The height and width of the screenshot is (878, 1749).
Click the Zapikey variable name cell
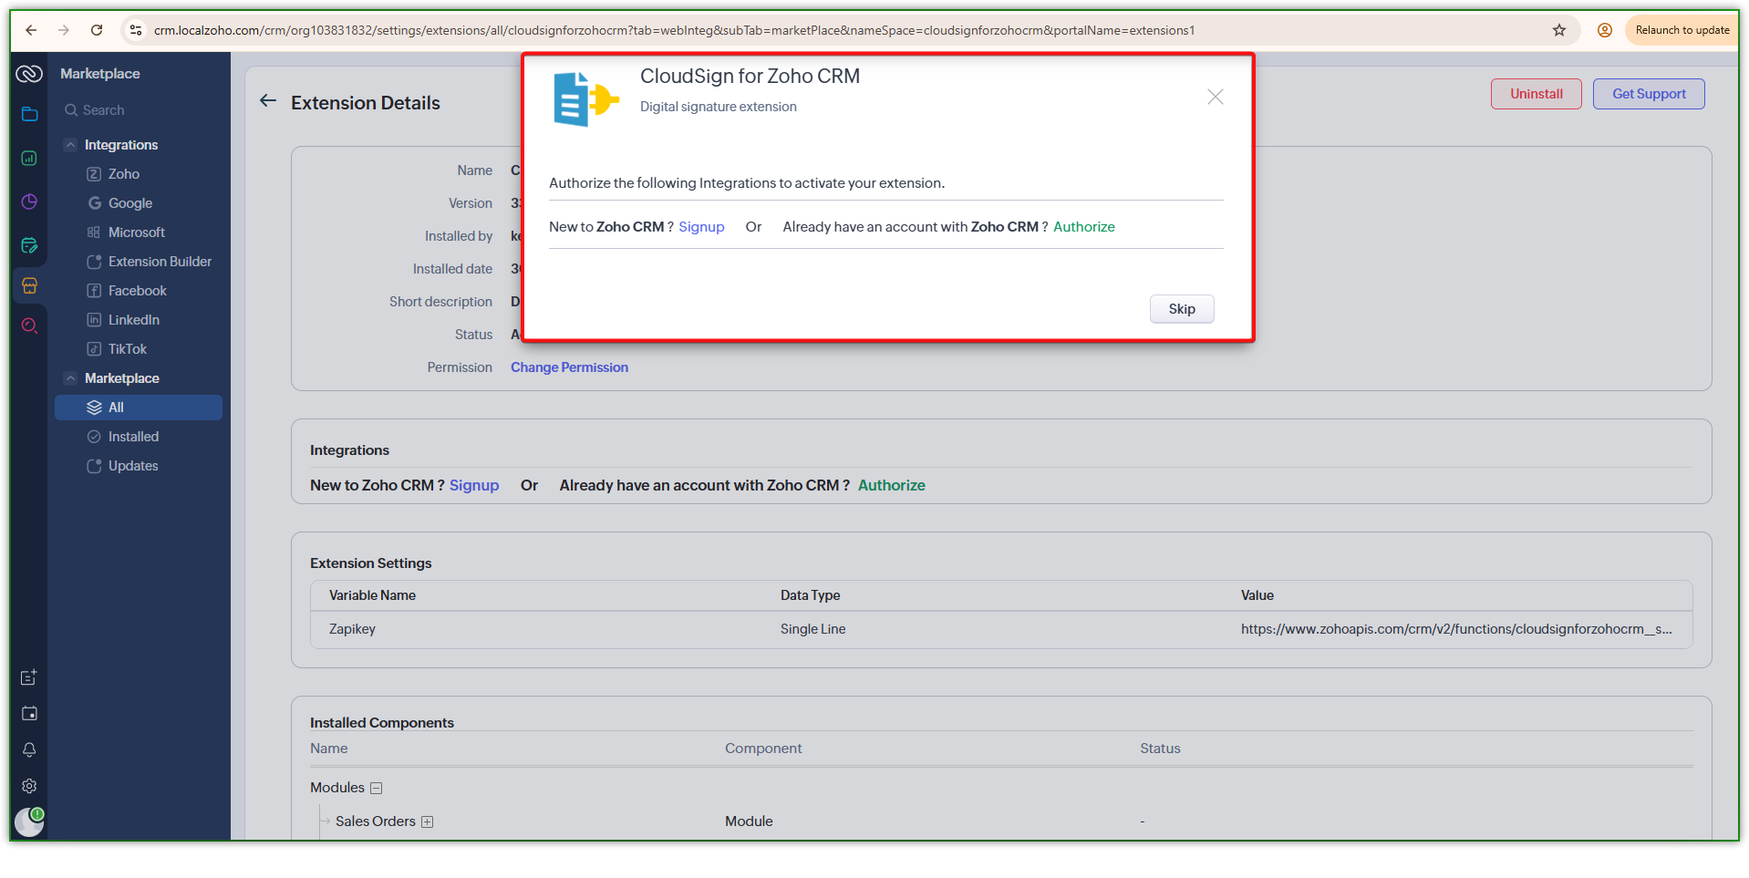[352, 629]
